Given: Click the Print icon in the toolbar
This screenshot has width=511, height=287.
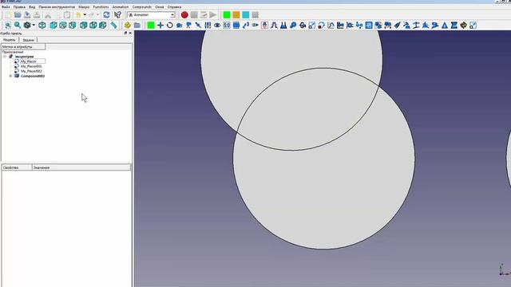Looking at the screenshot, I should (x=37, y=15).
